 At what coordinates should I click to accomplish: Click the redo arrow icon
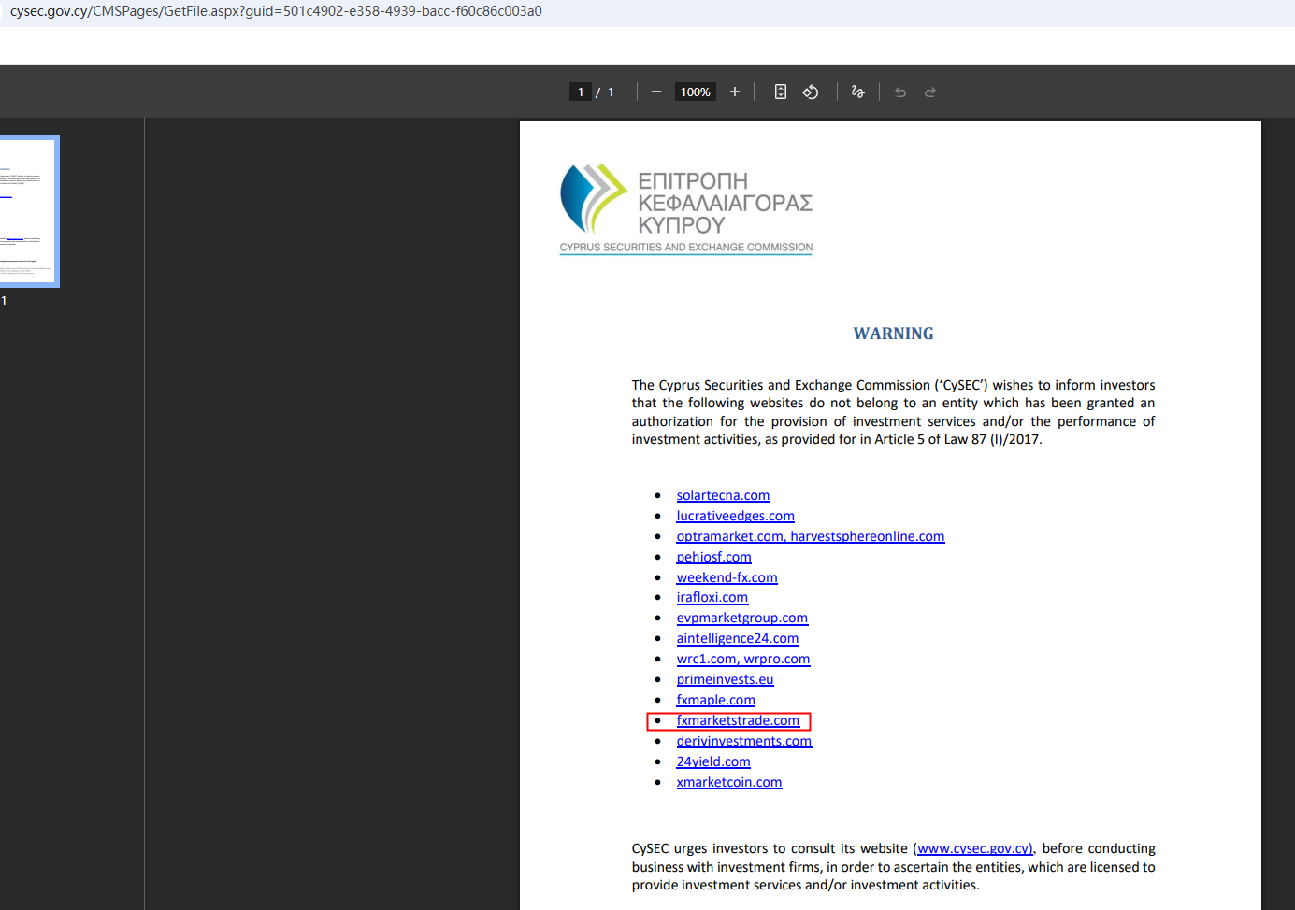click(930, 92)
